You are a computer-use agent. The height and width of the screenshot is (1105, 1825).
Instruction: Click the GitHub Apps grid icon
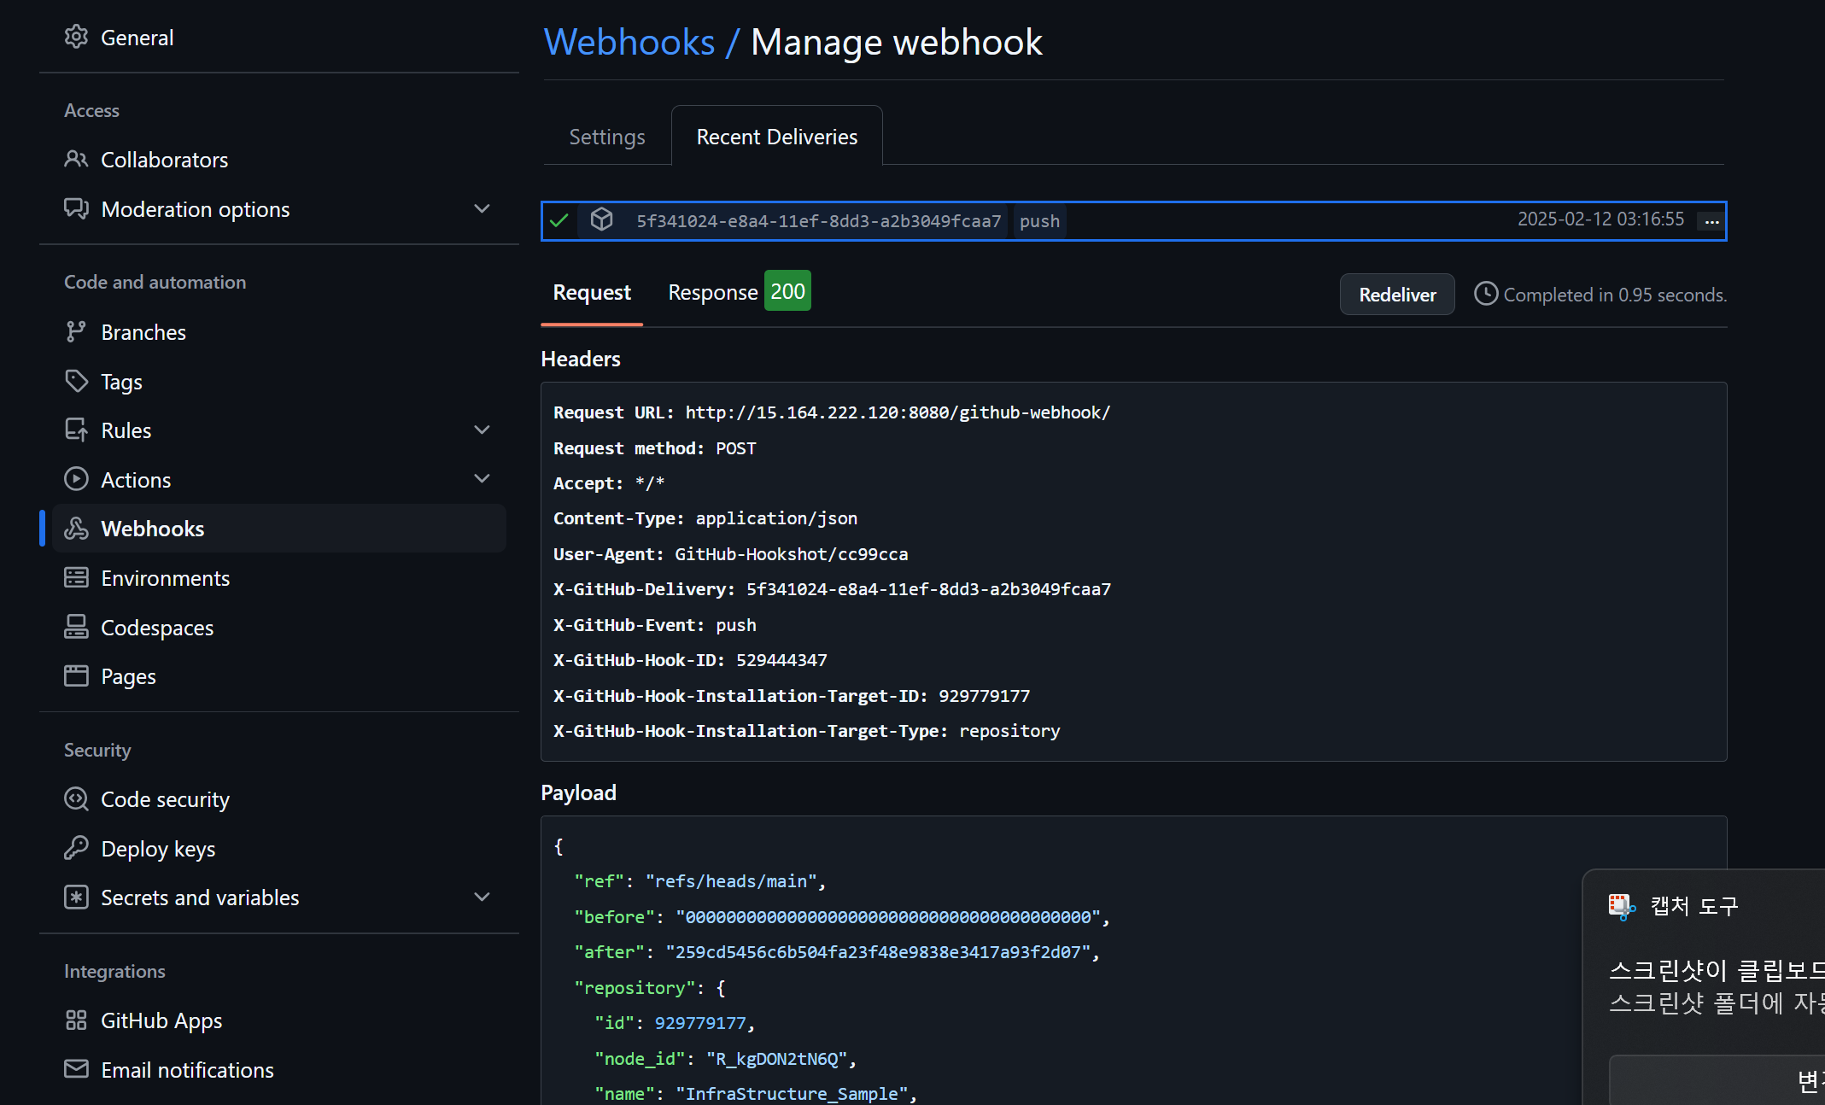click(x=76, y=1020)
